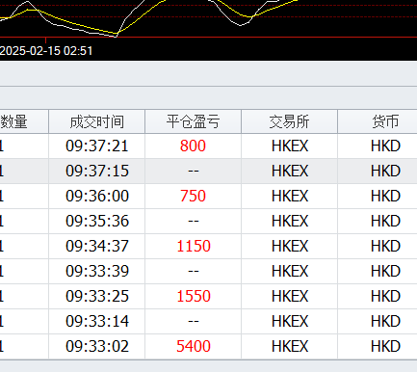The height and width of the screenshot is (372, 417).
Task: Select the trade time 09:33:39 cell
Action: pyautogui.click(x=97, y=271)
